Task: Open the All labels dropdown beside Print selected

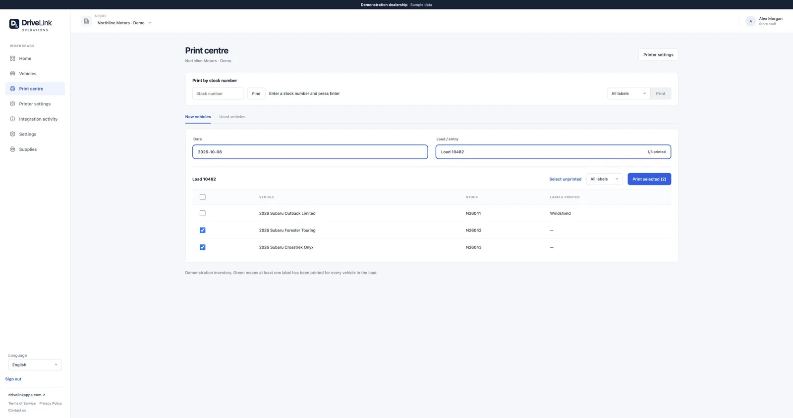Action: tap(604, 179)
